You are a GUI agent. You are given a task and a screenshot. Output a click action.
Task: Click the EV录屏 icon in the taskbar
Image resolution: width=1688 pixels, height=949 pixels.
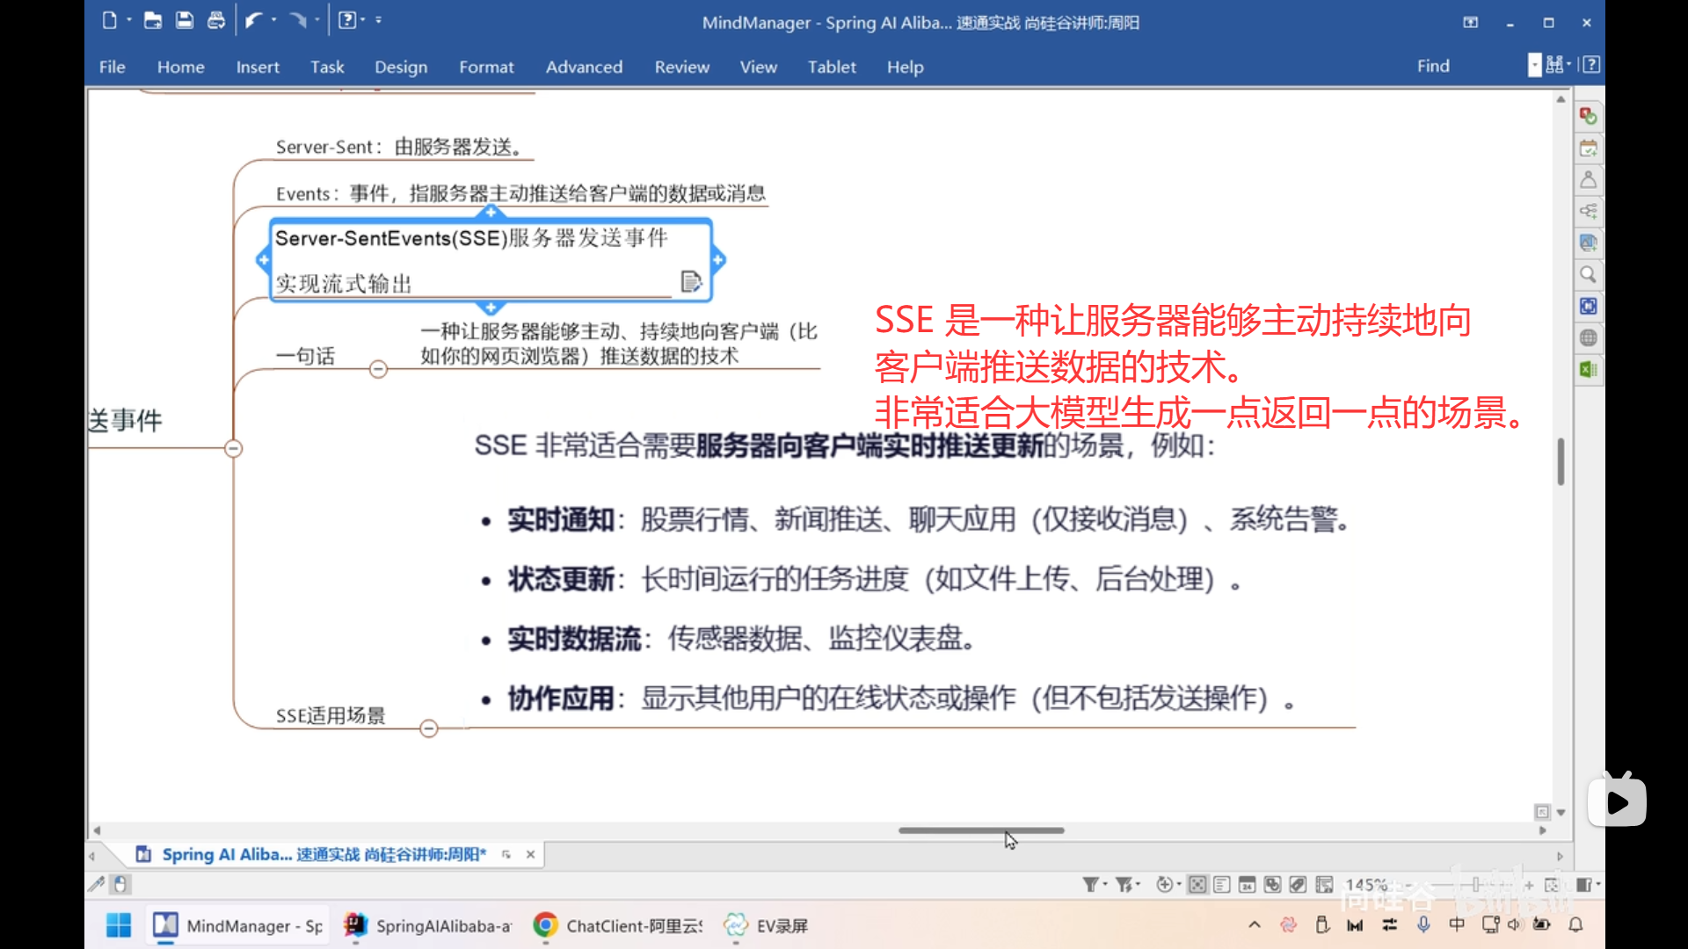tap(737, 925)
